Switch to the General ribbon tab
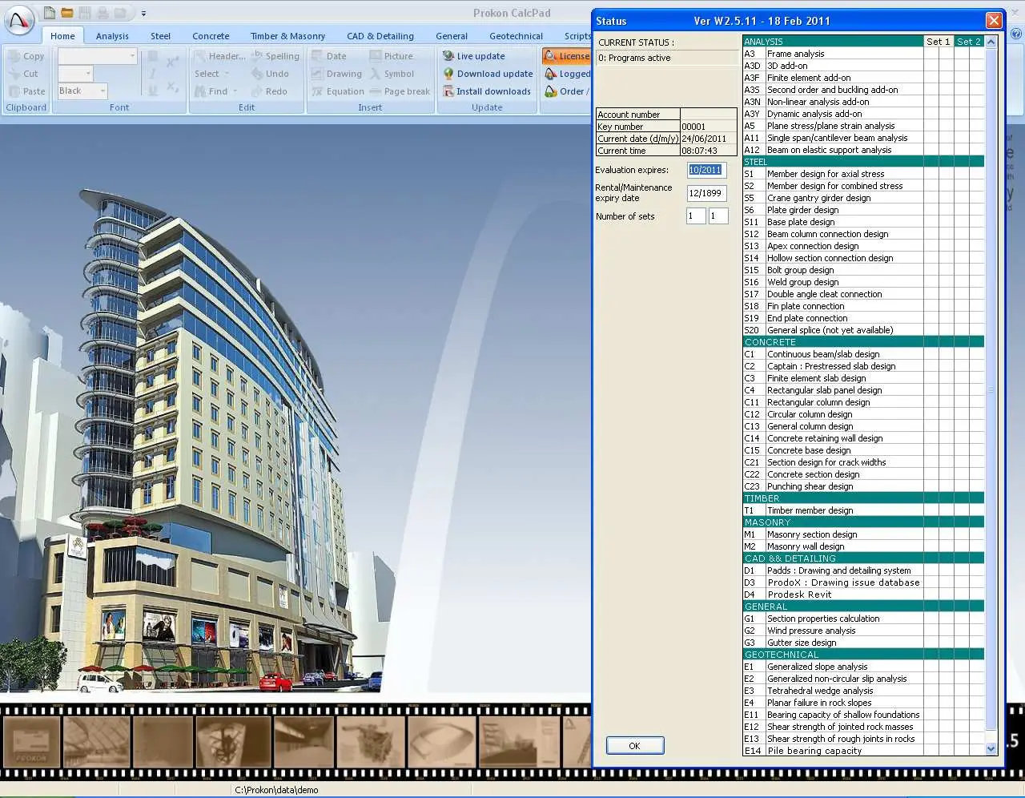 [452, 36]
